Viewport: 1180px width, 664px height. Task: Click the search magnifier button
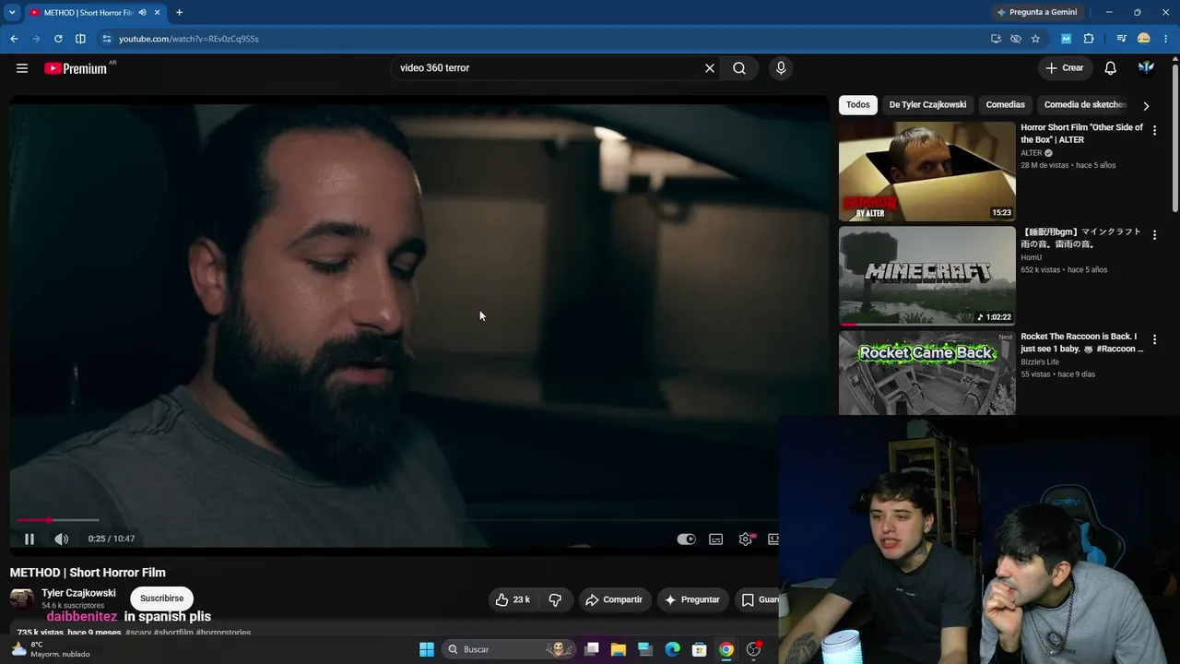(739, 68)
